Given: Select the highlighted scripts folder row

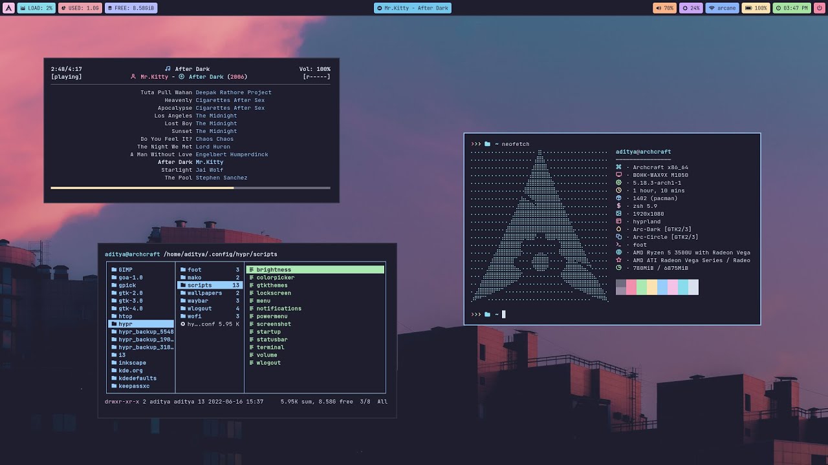Looking at the screenshot, I should [210, 285].
